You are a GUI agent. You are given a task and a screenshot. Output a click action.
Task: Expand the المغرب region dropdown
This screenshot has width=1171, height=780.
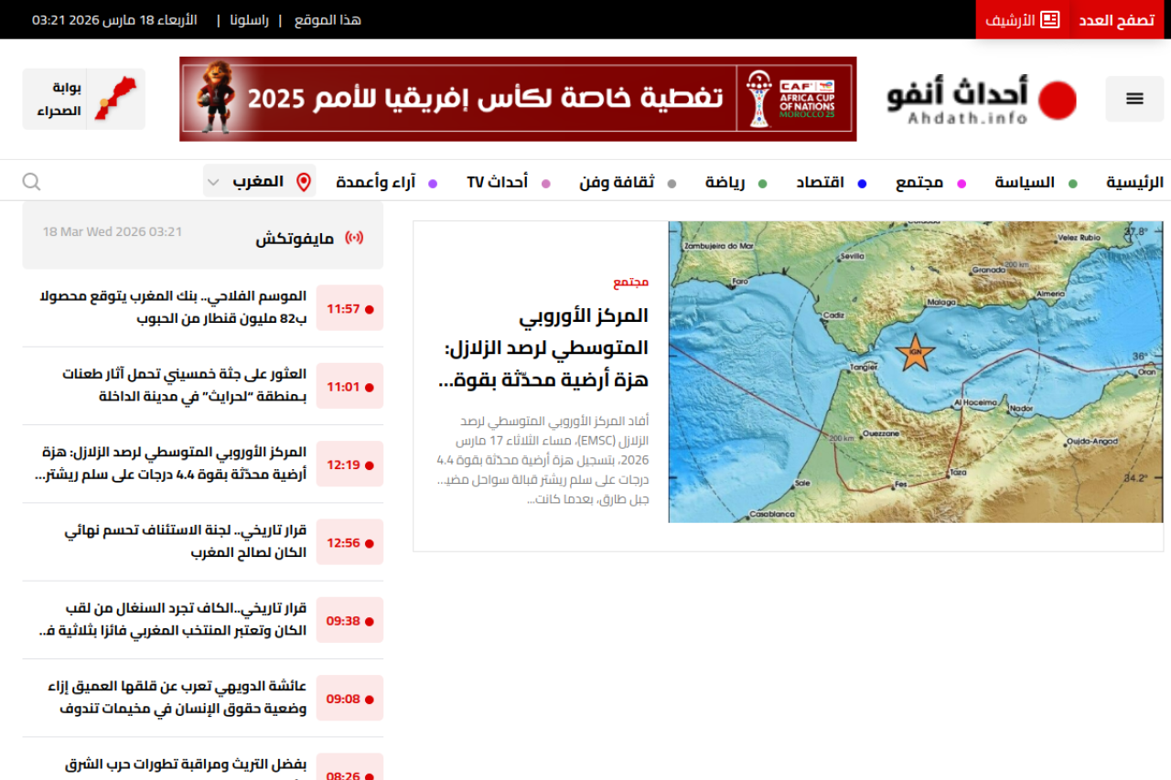tap(260, 181)
